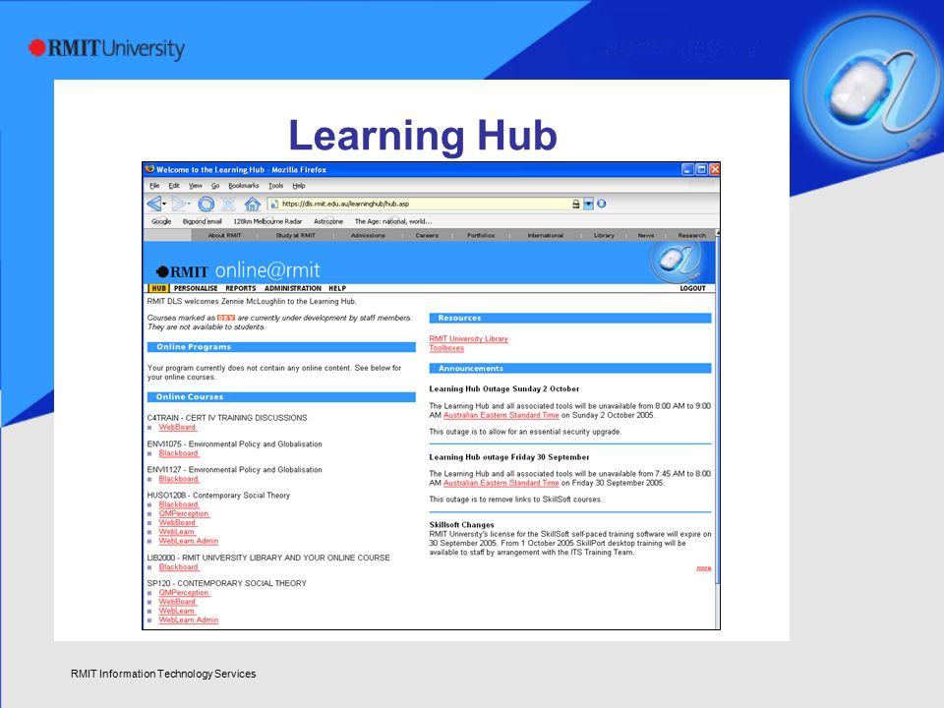The height and width of the screenshot is (708, 944).
Task: Open the Help menu
Action: (x=299, y=186)
